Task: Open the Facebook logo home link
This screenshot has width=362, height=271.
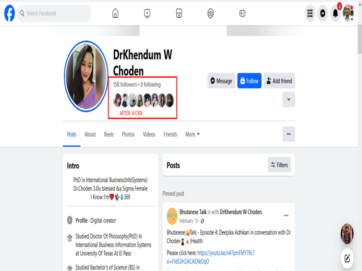Action: [x=9, y=13]
